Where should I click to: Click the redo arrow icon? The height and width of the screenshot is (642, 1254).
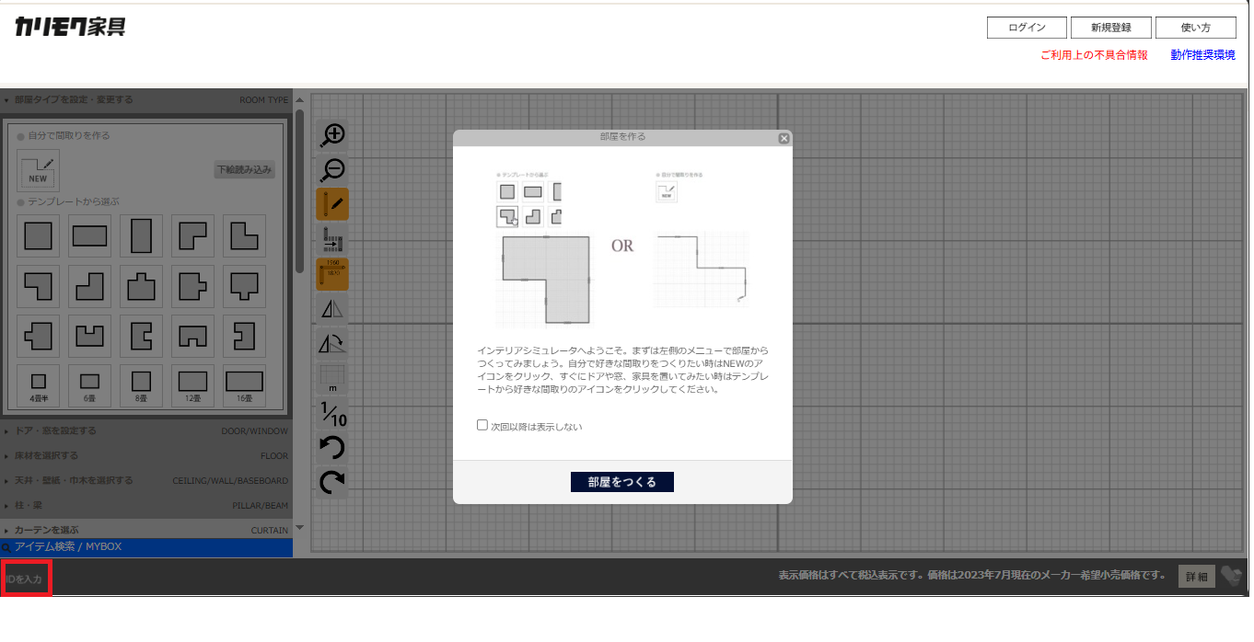(x=332, y=482)
